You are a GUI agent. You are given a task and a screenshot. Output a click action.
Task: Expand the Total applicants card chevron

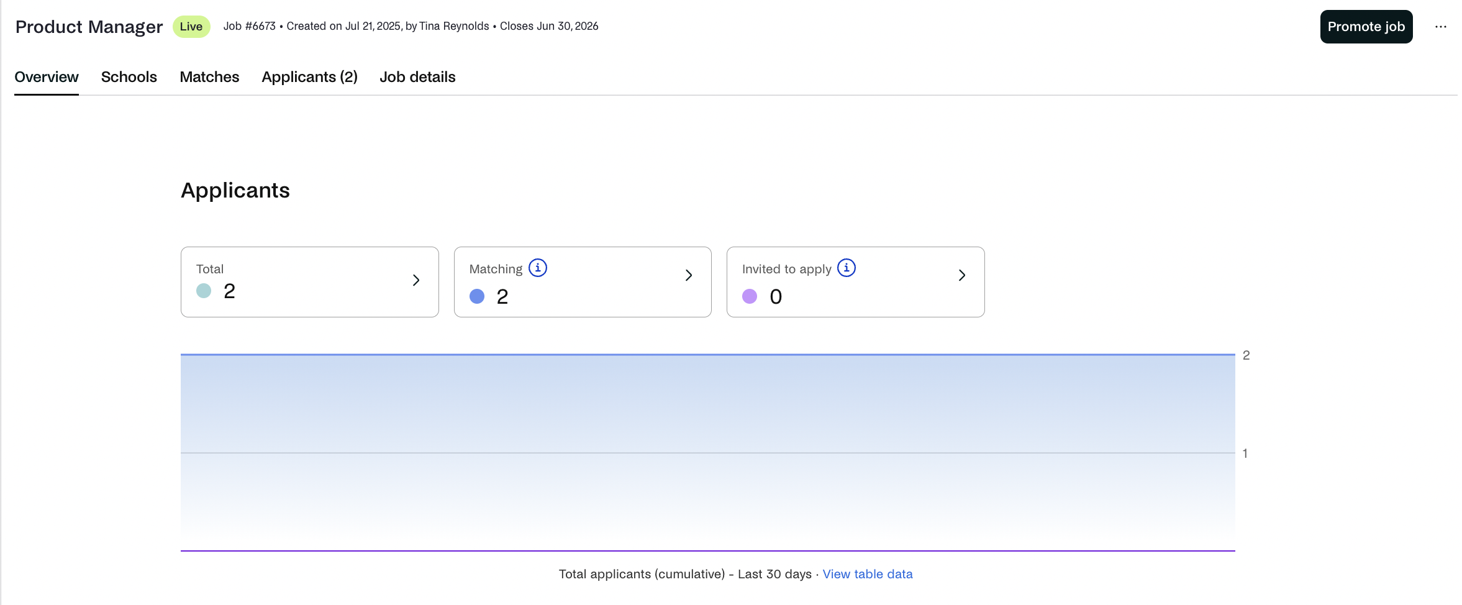pos(416,280)
